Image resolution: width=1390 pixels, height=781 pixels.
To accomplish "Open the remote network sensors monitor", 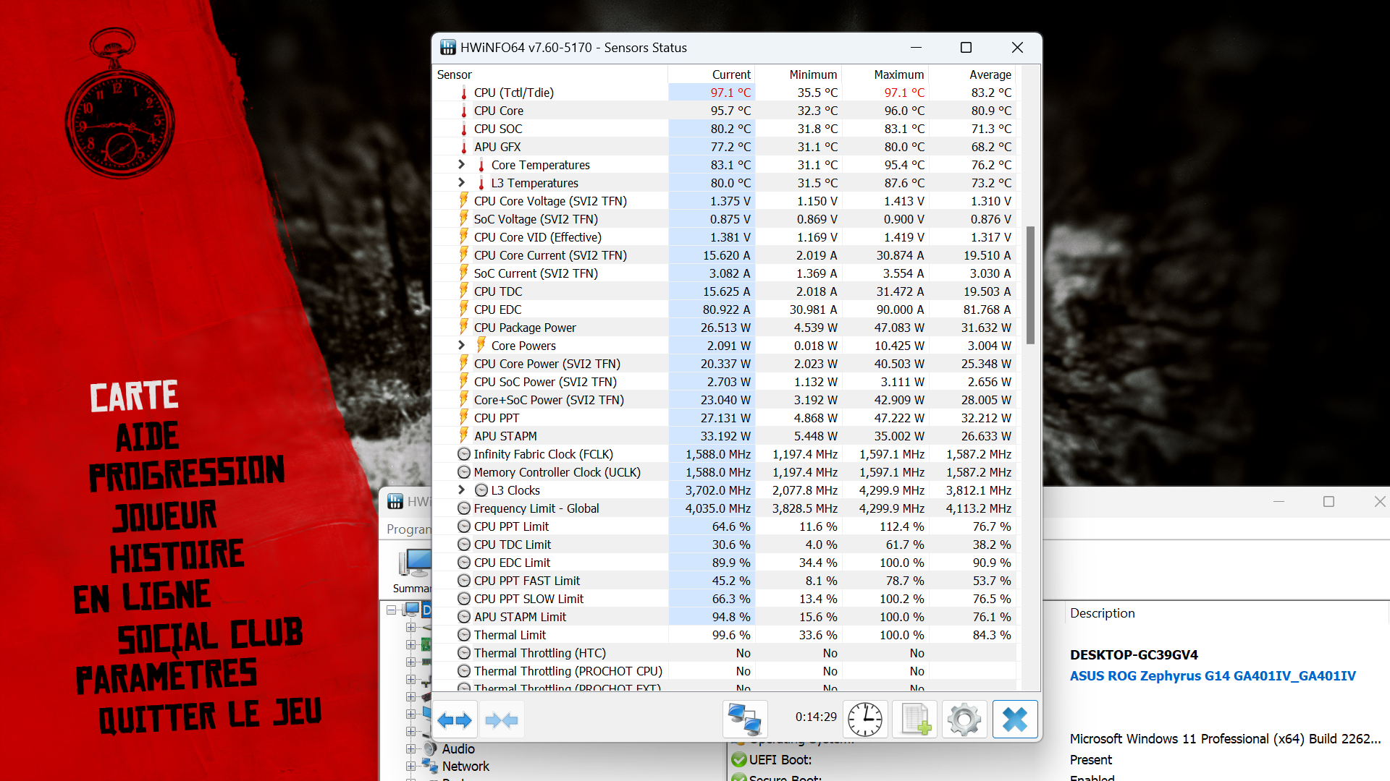I will pyautogui.click(x=744, y=720).
